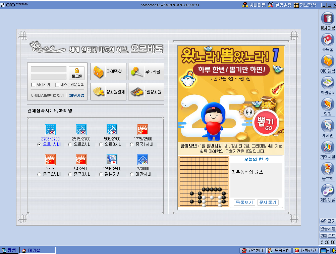This screenshot has width=336, height=254.
Task: Click the 대만서버 server icon
Action: [143, 160]
